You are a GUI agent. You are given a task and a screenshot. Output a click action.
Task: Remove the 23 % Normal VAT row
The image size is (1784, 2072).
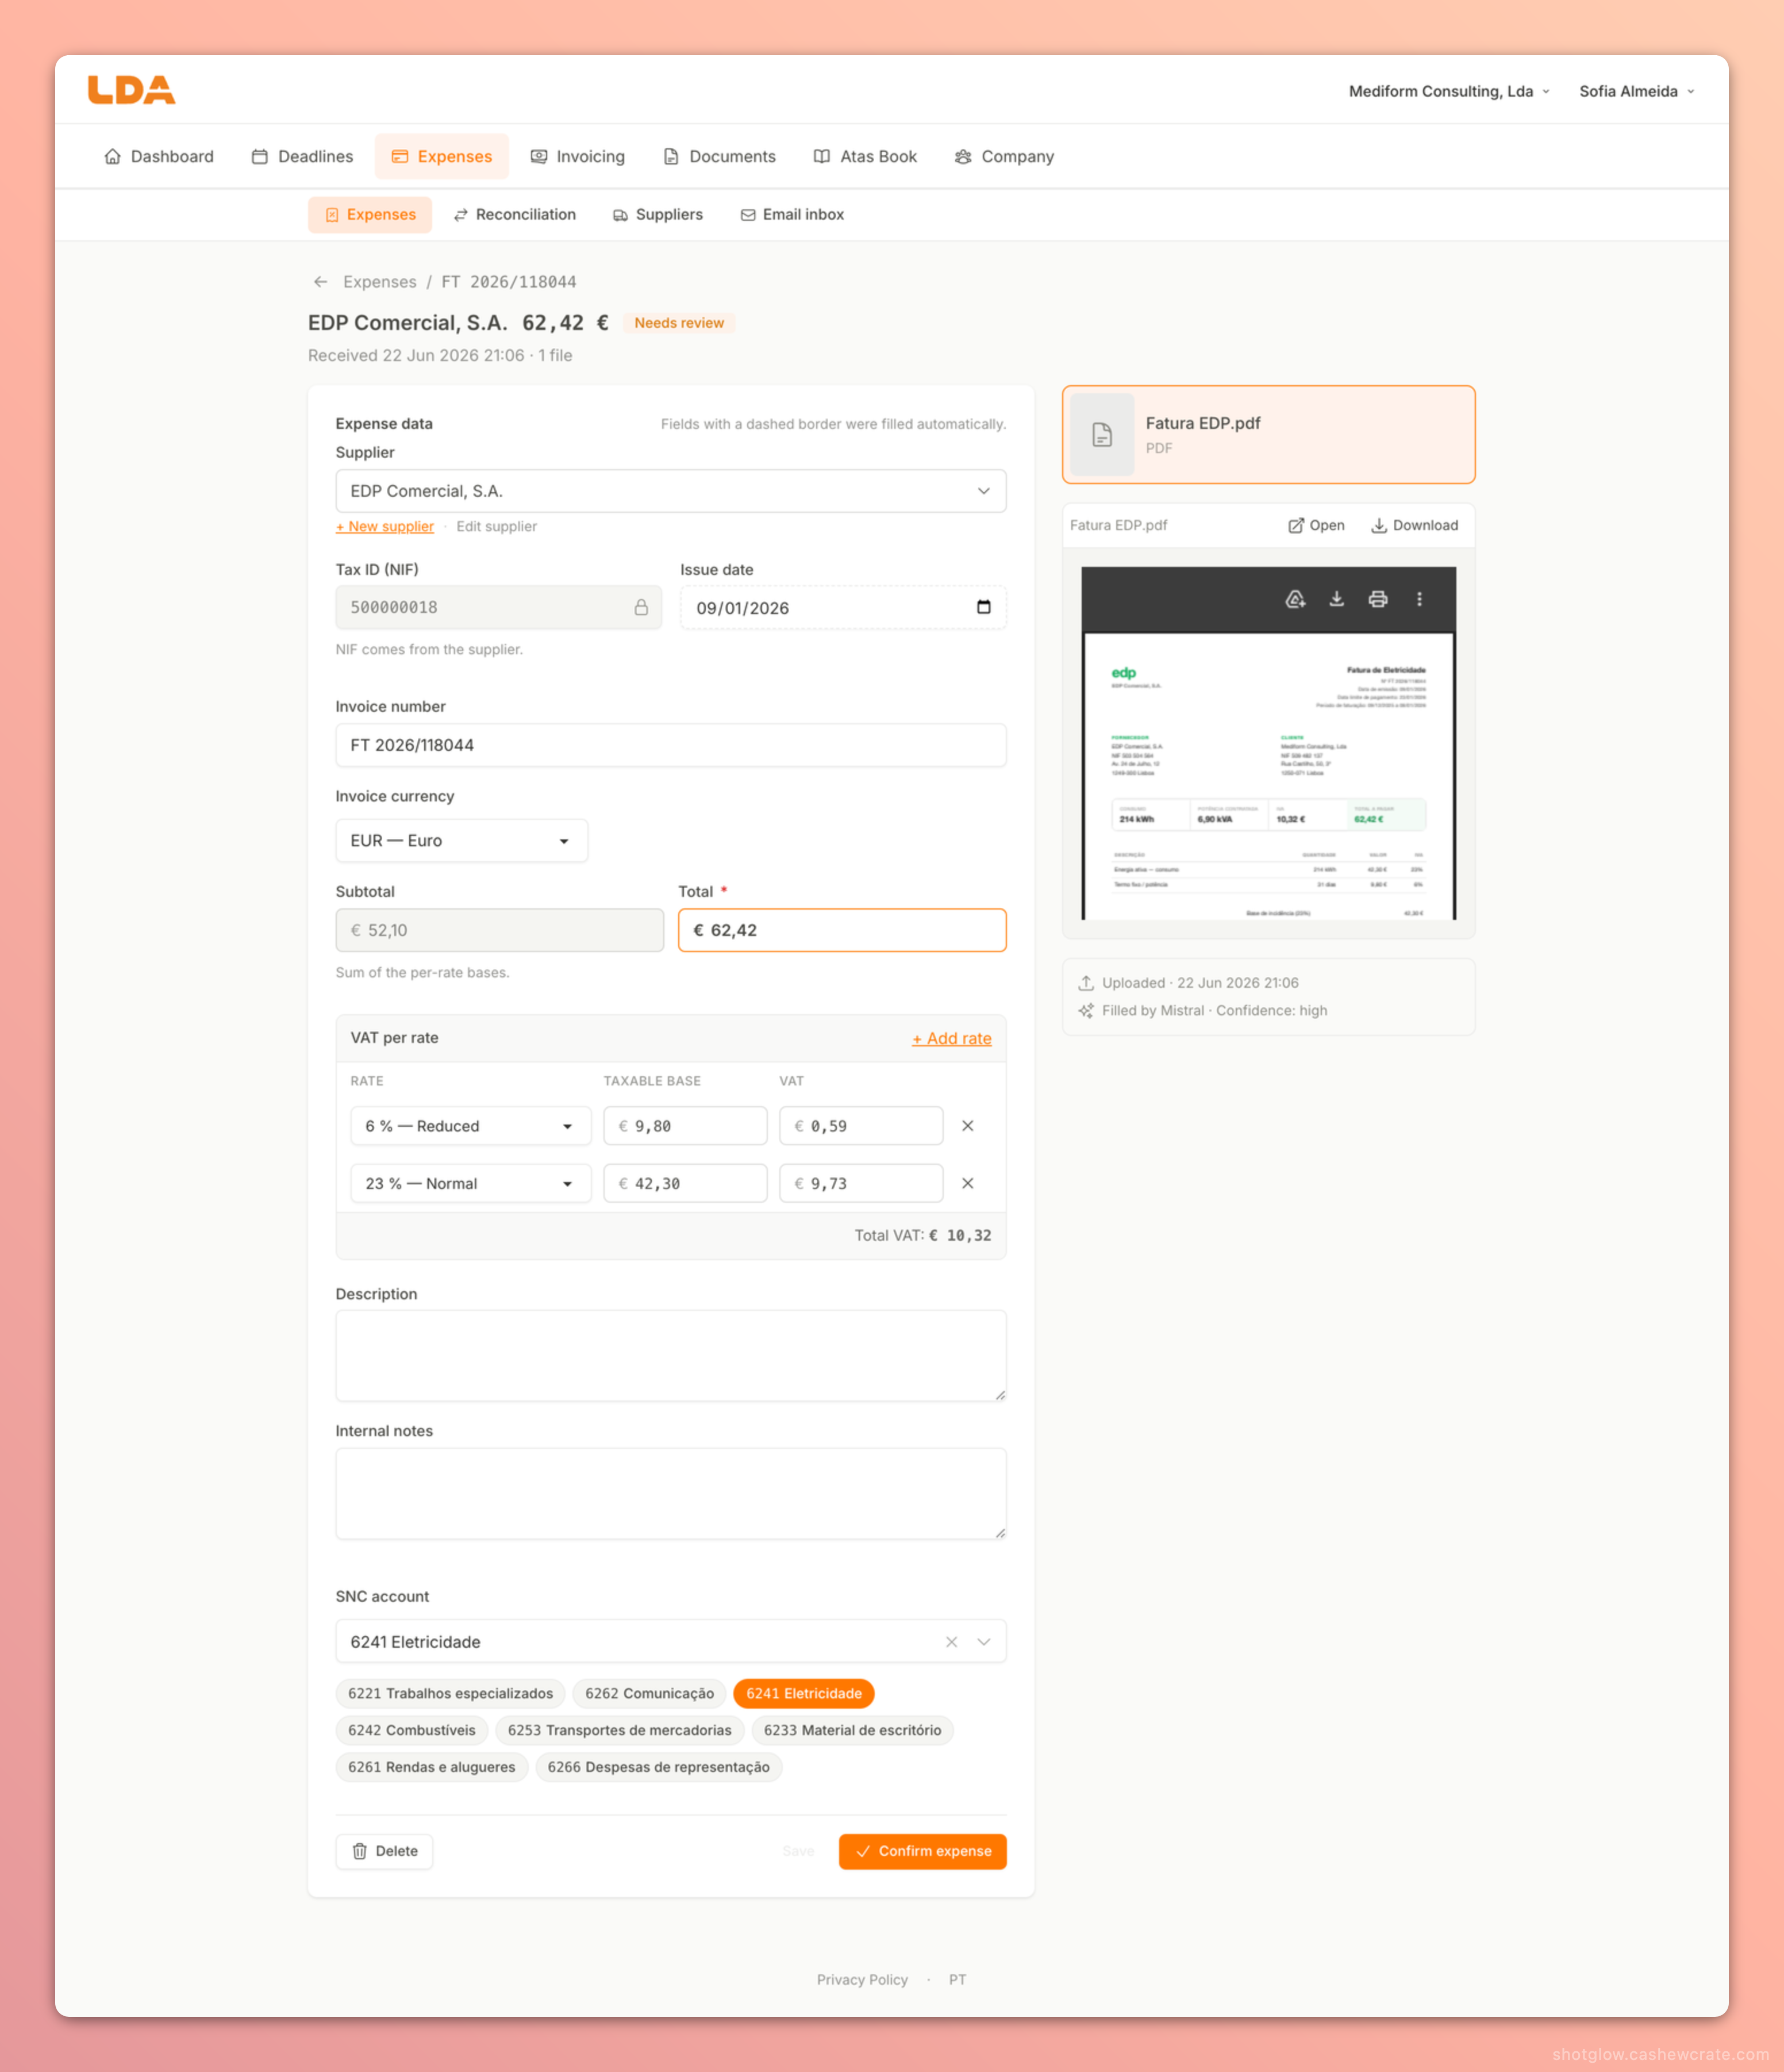click(967, 1183)
